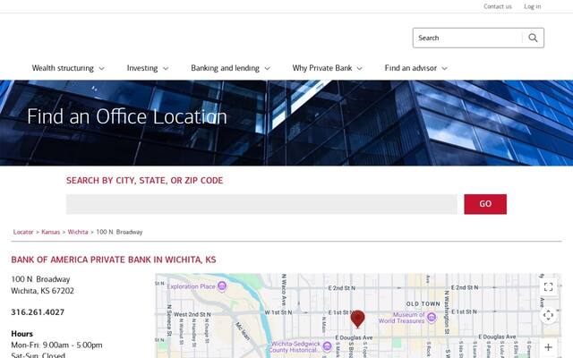Expand the Banking and lending menu
This screenshot has width=573, height=358.
230,68
